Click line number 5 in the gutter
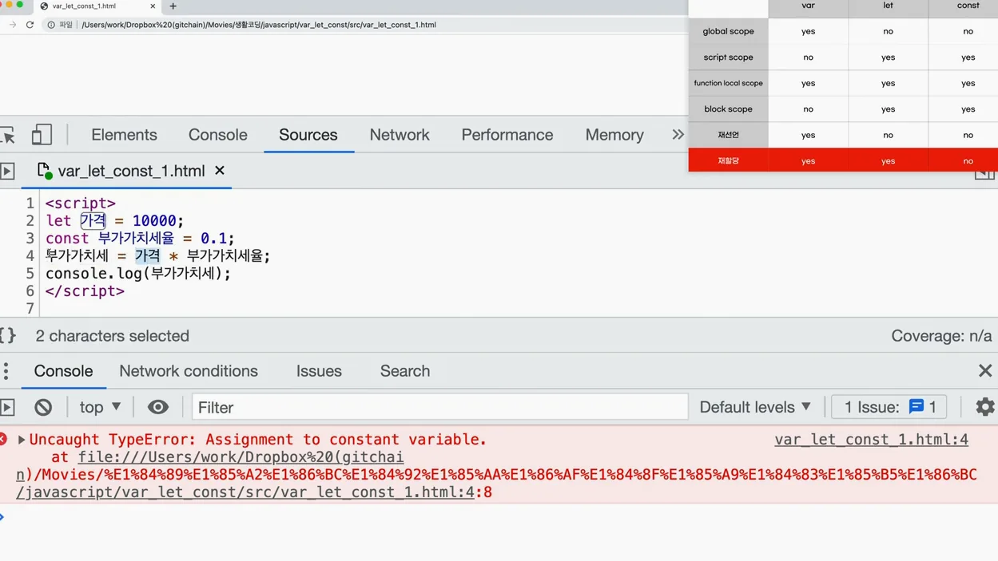The height and width of the screenshot is (561, 998). point(30,274)
